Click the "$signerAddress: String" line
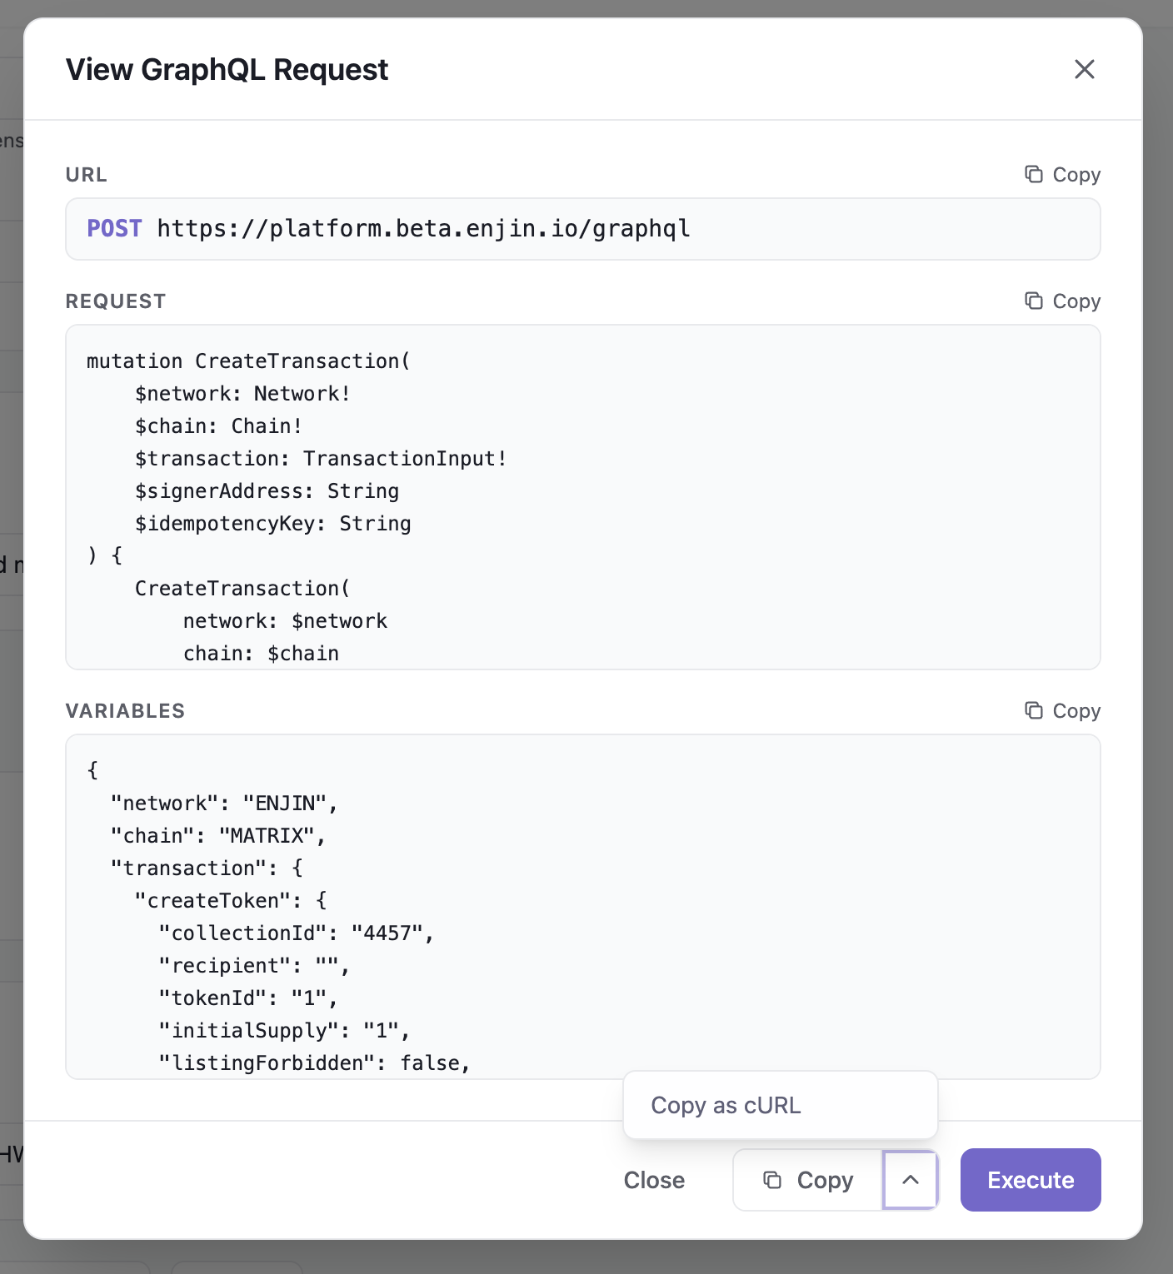Screen dimensions: 1173x1274 click(x=267, y=491)
